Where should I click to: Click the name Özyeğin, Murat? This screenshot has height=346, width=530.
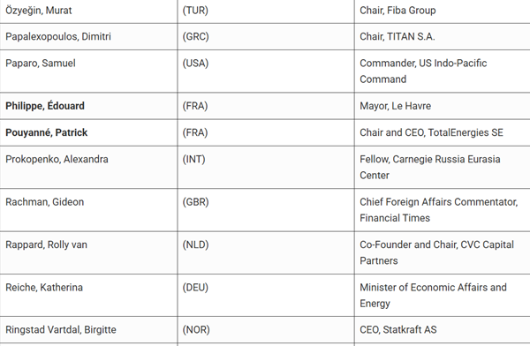(39, 11)
